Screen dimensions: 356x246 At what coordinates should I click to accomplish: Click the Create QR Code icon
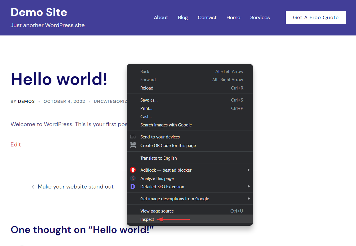pos(133,145)
